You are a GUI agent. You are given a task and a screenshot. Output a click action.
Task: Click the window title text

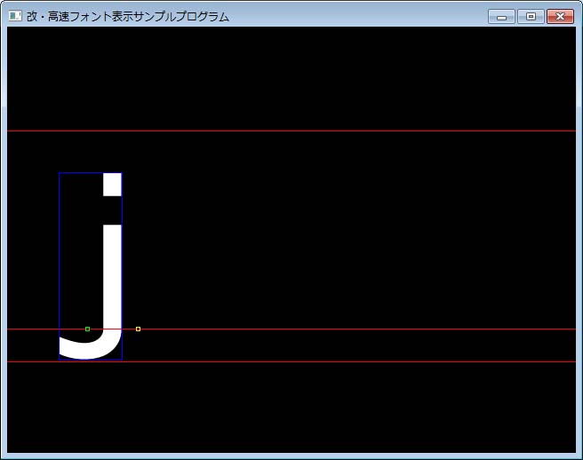[x=128, y=17]
